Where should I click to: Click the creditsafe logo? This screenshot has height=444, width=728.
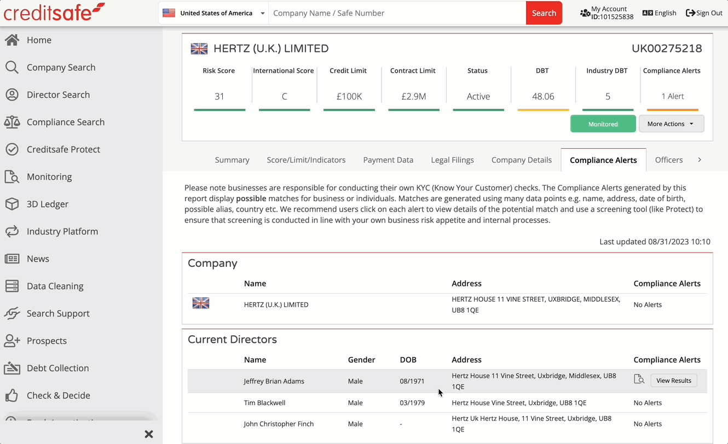coord(54,12)
